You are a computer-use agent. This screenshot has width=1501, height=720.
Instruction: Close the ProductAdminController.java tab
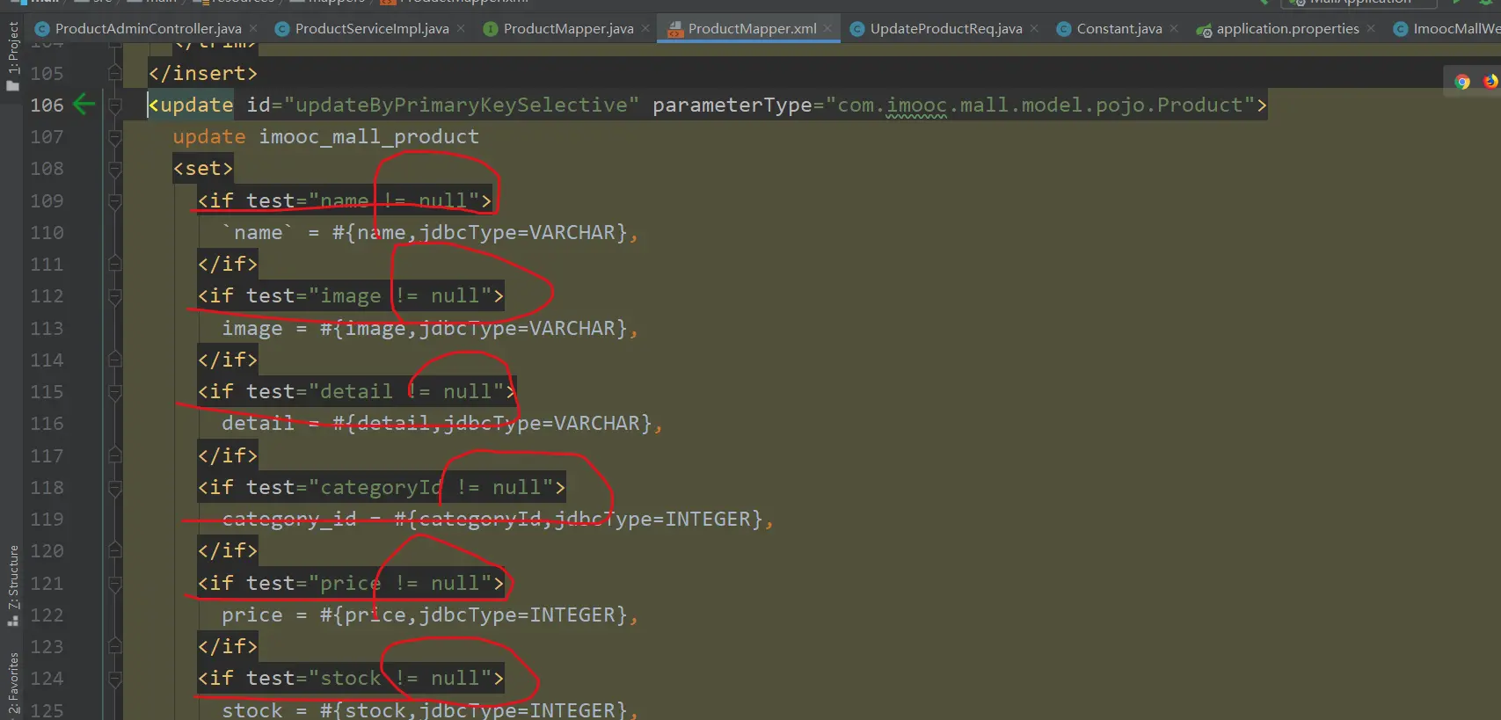click(253, 29)
